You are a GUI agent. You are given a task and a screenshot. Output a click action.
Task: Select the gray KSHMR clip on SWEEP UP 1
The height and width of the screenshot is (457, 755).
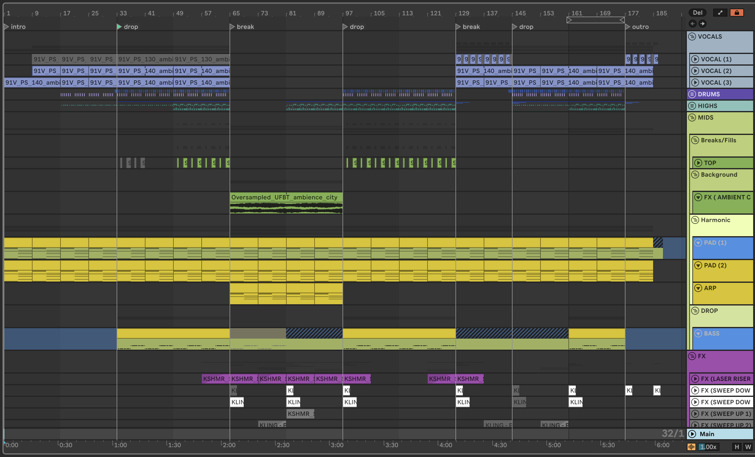[x=300, y=414]
